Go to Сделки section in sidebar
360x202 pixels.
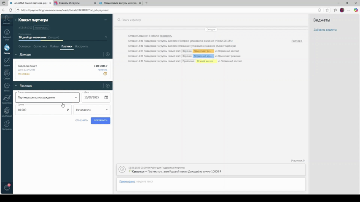pyautogui.click(x=7, y=49)
